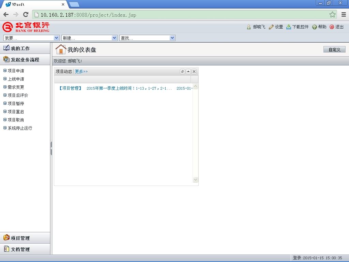Click the 退出 link
Viewport: 349px width, 262px height.
click(x=339, y=27)
